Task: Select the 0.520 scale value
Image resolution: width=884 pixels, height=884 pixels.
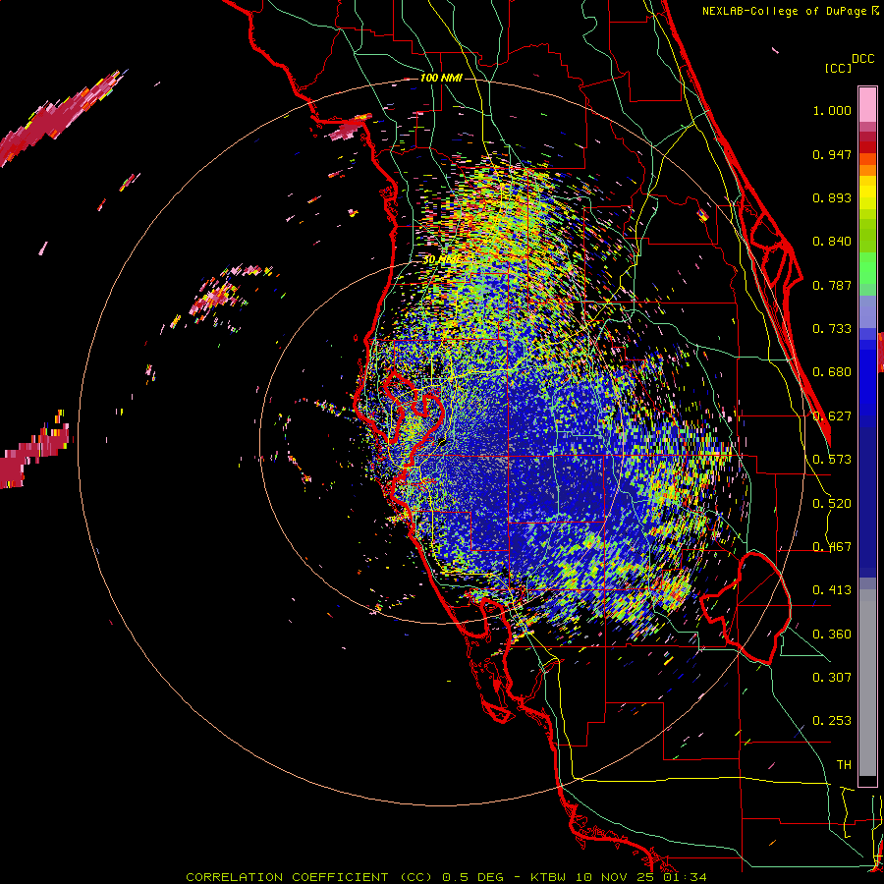Action: 832,504
